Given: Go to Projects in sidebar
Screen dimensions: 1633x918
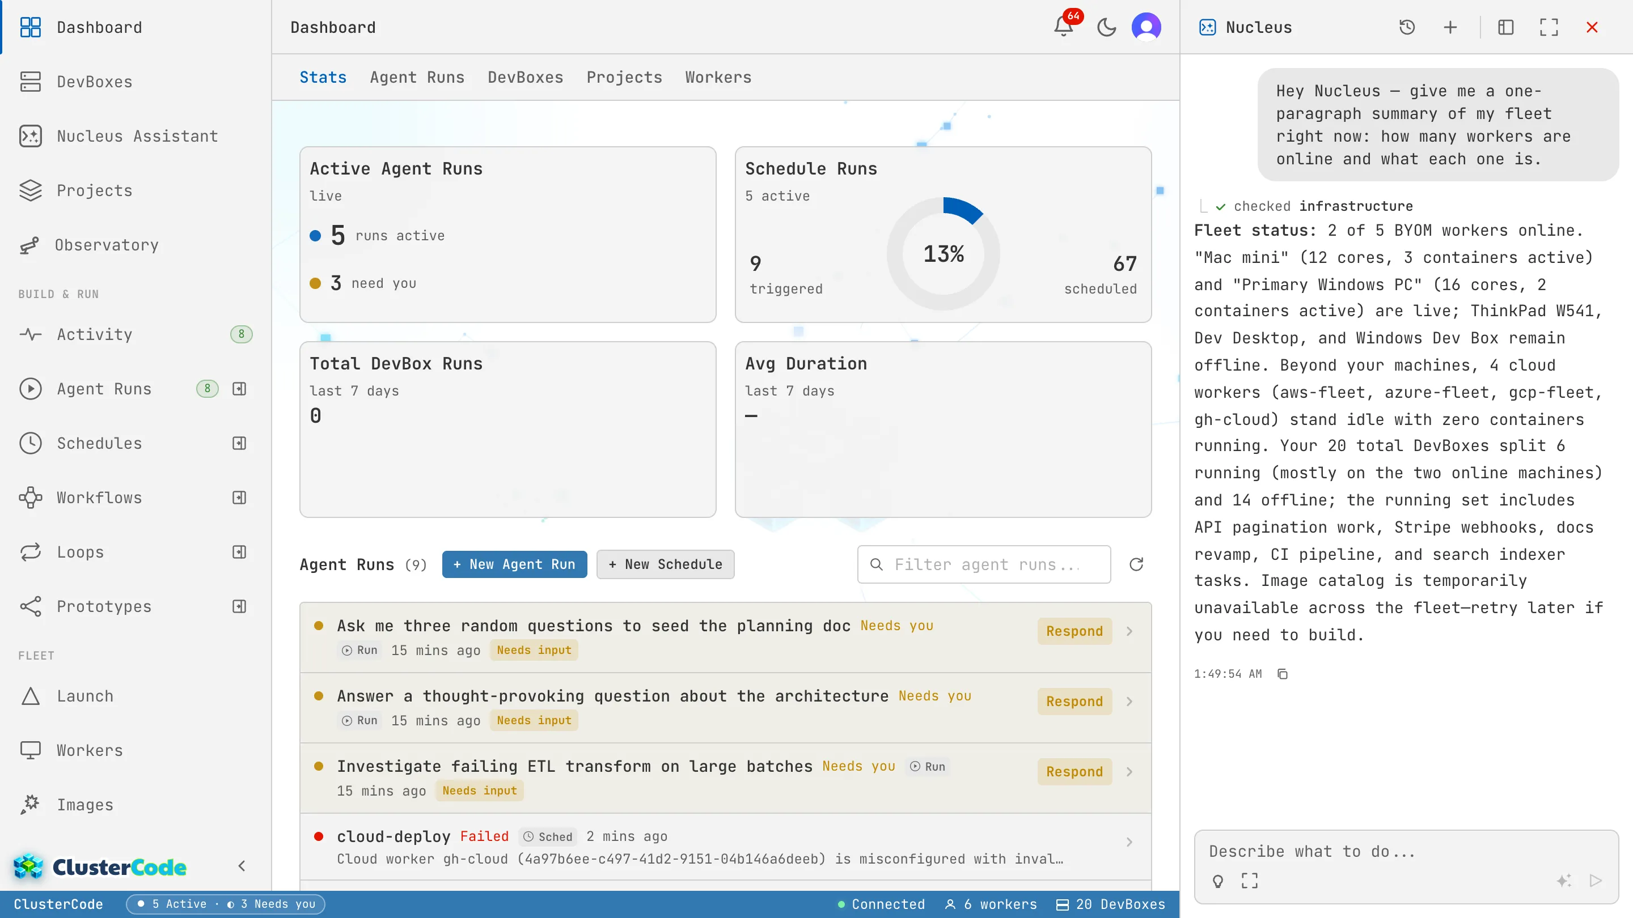Looking at the screenshot, I should coord(136,191).
